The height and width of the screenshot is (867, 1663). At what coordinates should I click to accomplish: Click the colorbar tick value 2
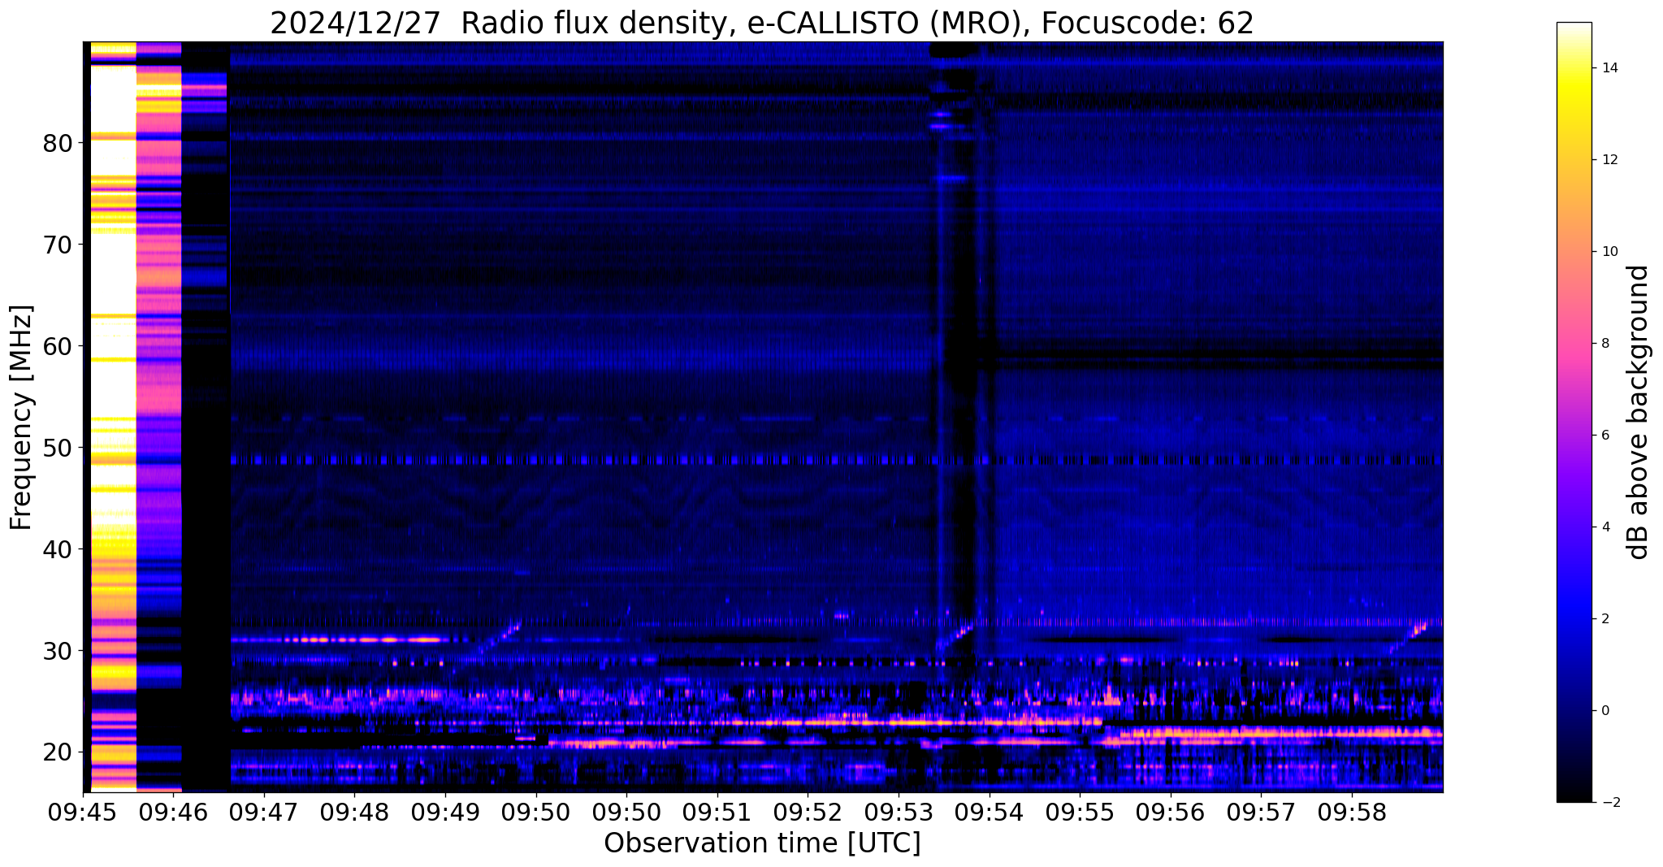pyautogui.click(x=1605, y=619)
